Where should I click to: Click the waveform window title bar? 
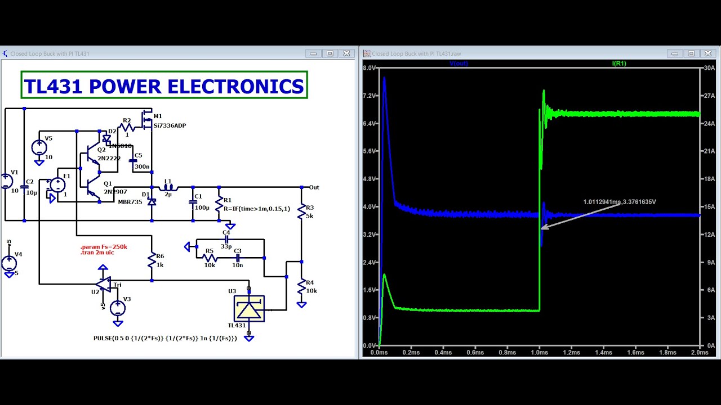[x=540, y=53]
